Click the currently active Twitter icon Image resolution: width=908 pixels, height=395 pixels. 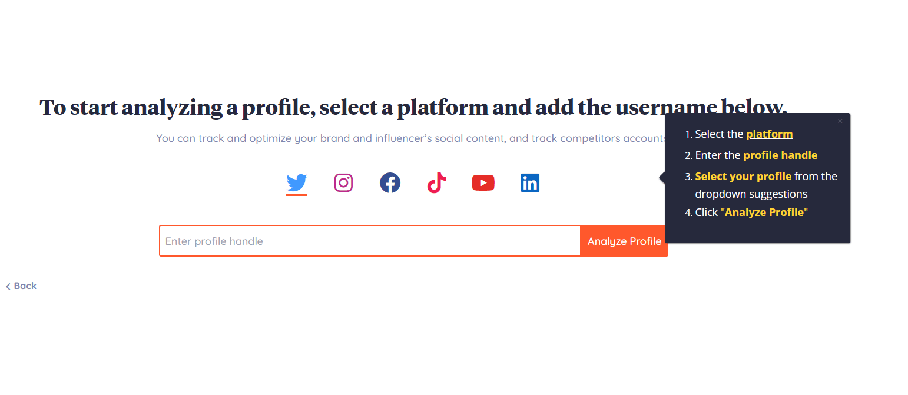(296, 182)
